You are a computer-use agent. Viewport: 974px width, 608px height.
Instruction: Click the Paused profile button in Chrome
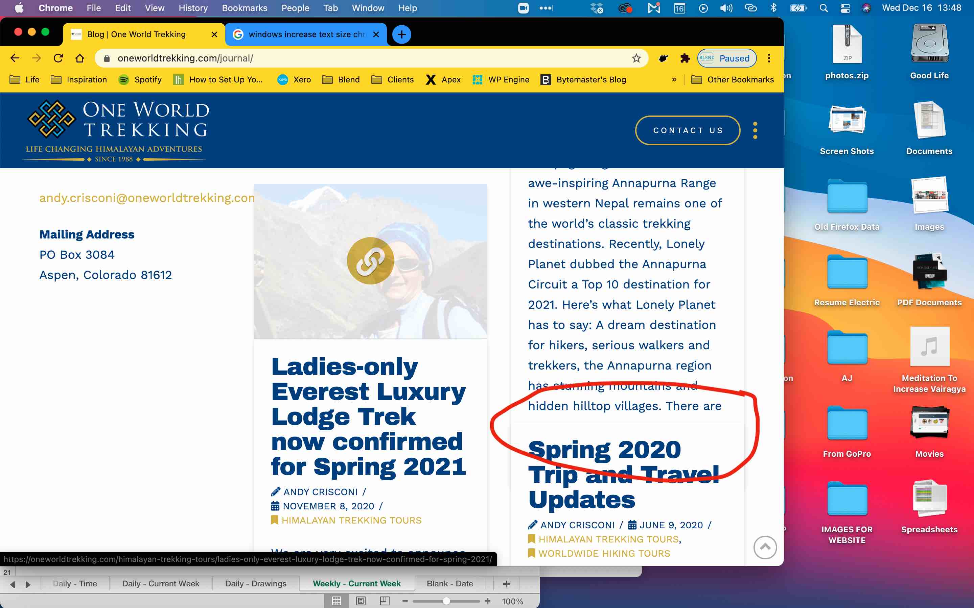pos(727,58)
